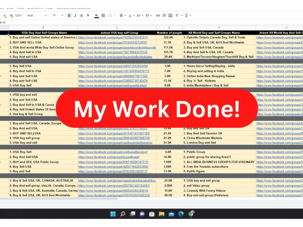
Task: Open the groups/193062319101913 Facebook link
Action: pos(113,38)
